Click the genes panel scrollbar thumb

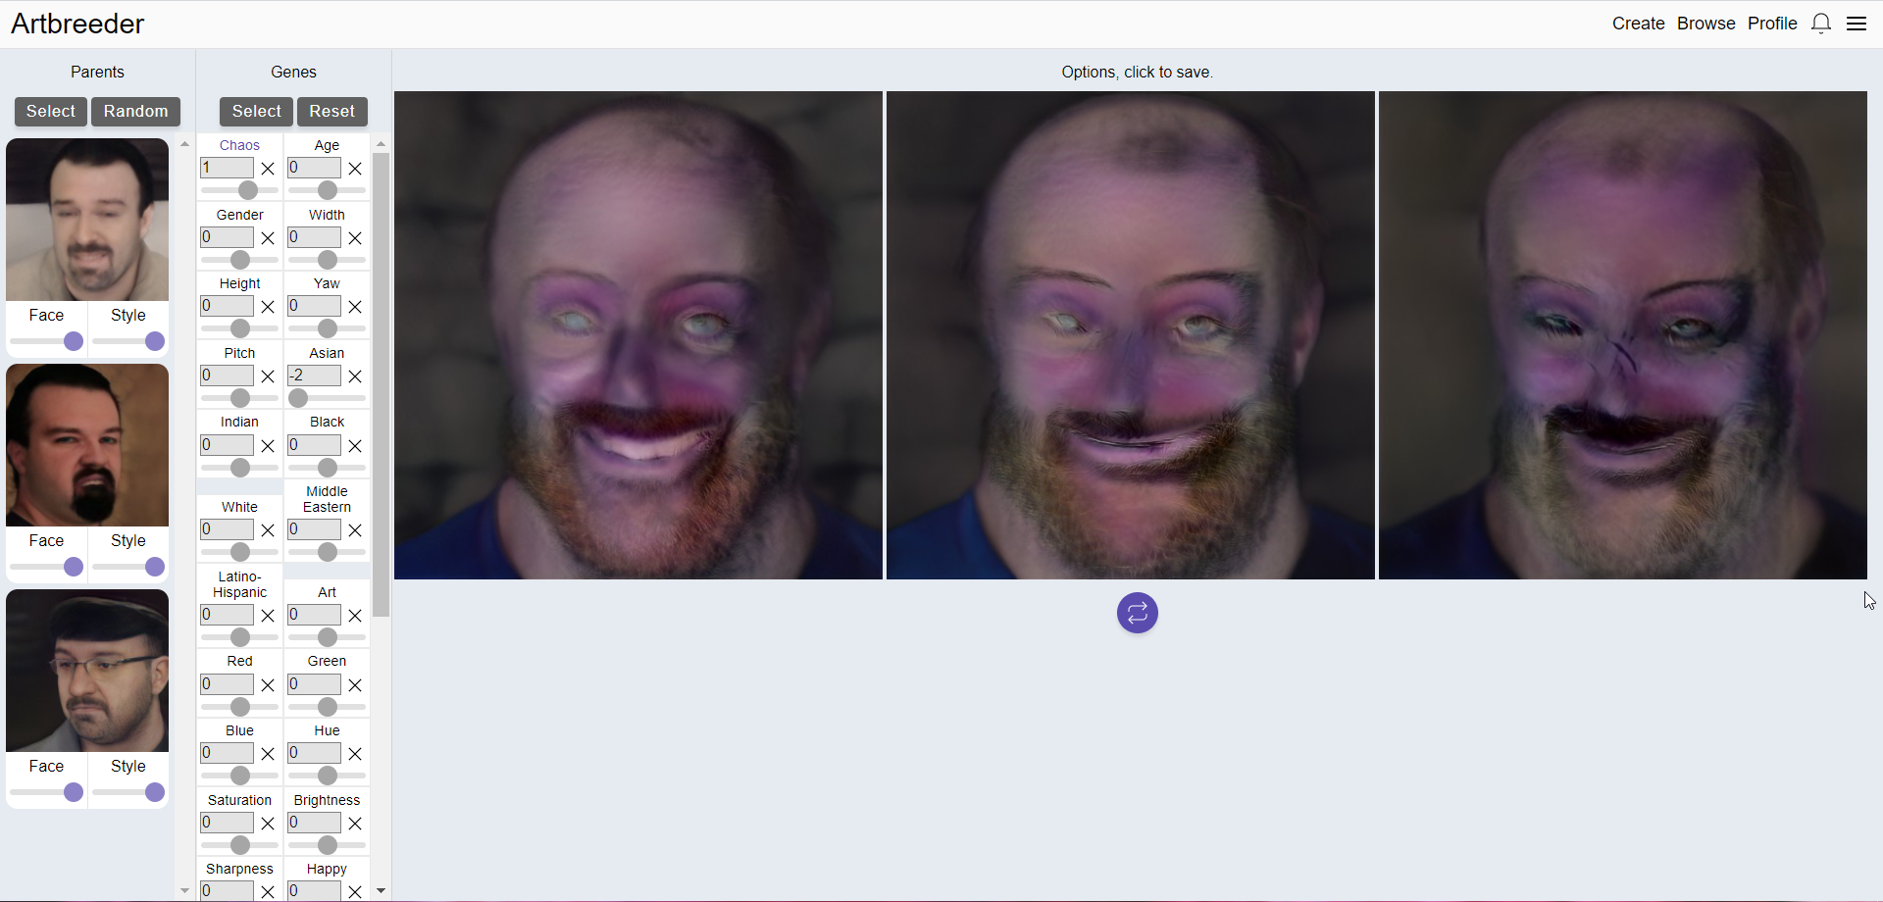[x=382, y=384]
